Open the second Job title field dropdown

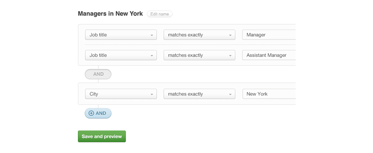121,55
